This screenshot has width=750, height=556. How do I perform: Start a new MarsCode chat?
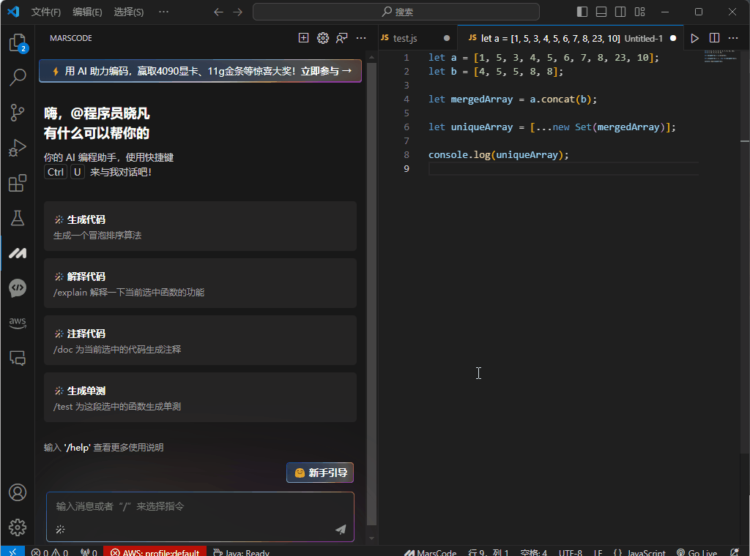pos(303,38)
